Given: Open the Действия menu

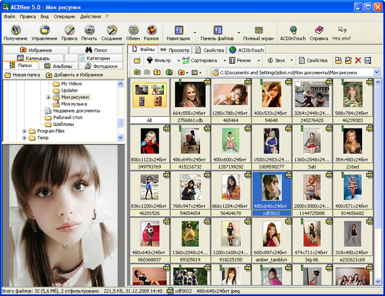Looking at the screenshot, I should click(90, 17).
